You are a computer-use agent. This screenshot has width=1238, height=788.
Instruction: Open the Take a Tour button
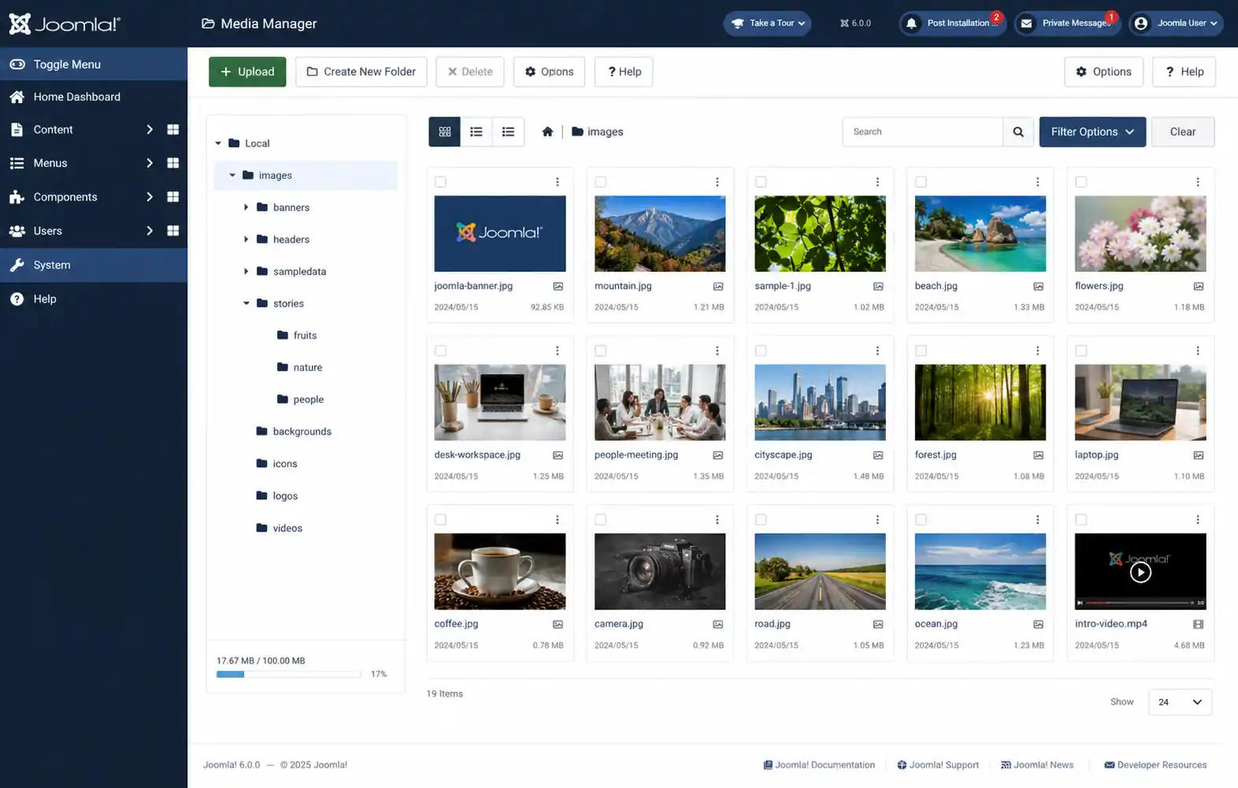(768, 24)
